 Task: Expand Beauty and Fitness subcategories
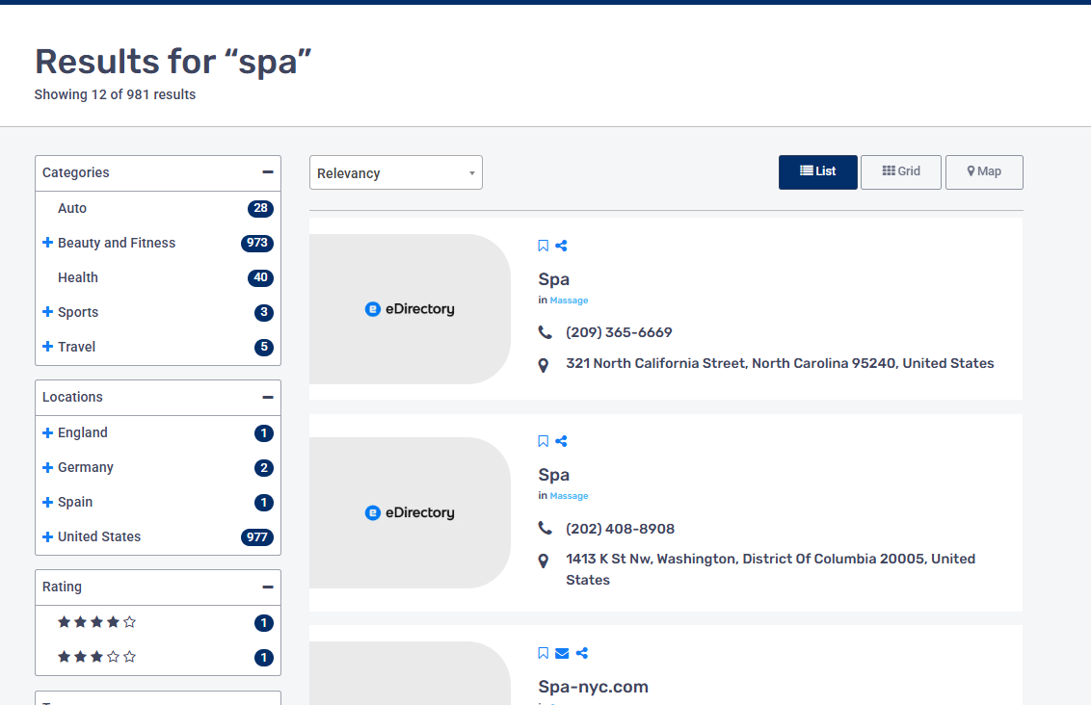click(47, 243)
